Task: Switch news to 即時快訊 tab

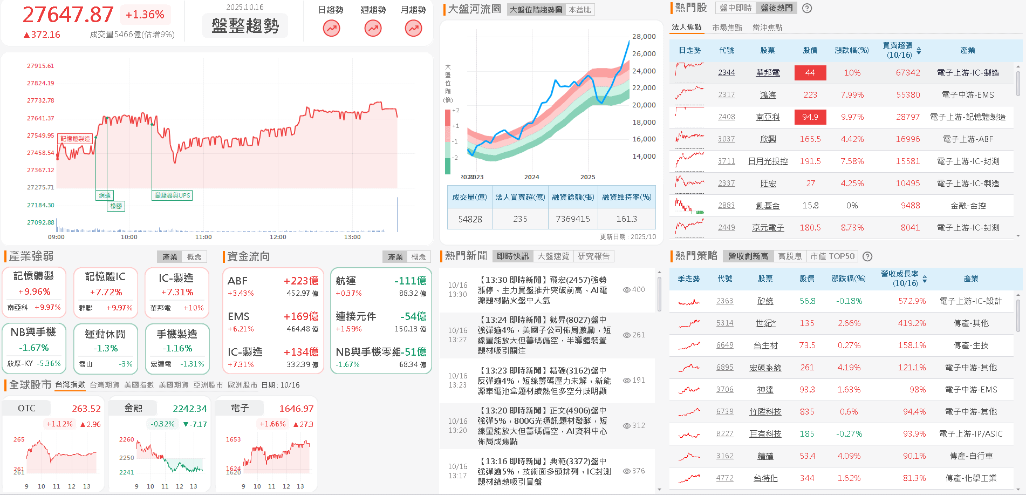Action: pyautogui.click(x=513, y=256)
